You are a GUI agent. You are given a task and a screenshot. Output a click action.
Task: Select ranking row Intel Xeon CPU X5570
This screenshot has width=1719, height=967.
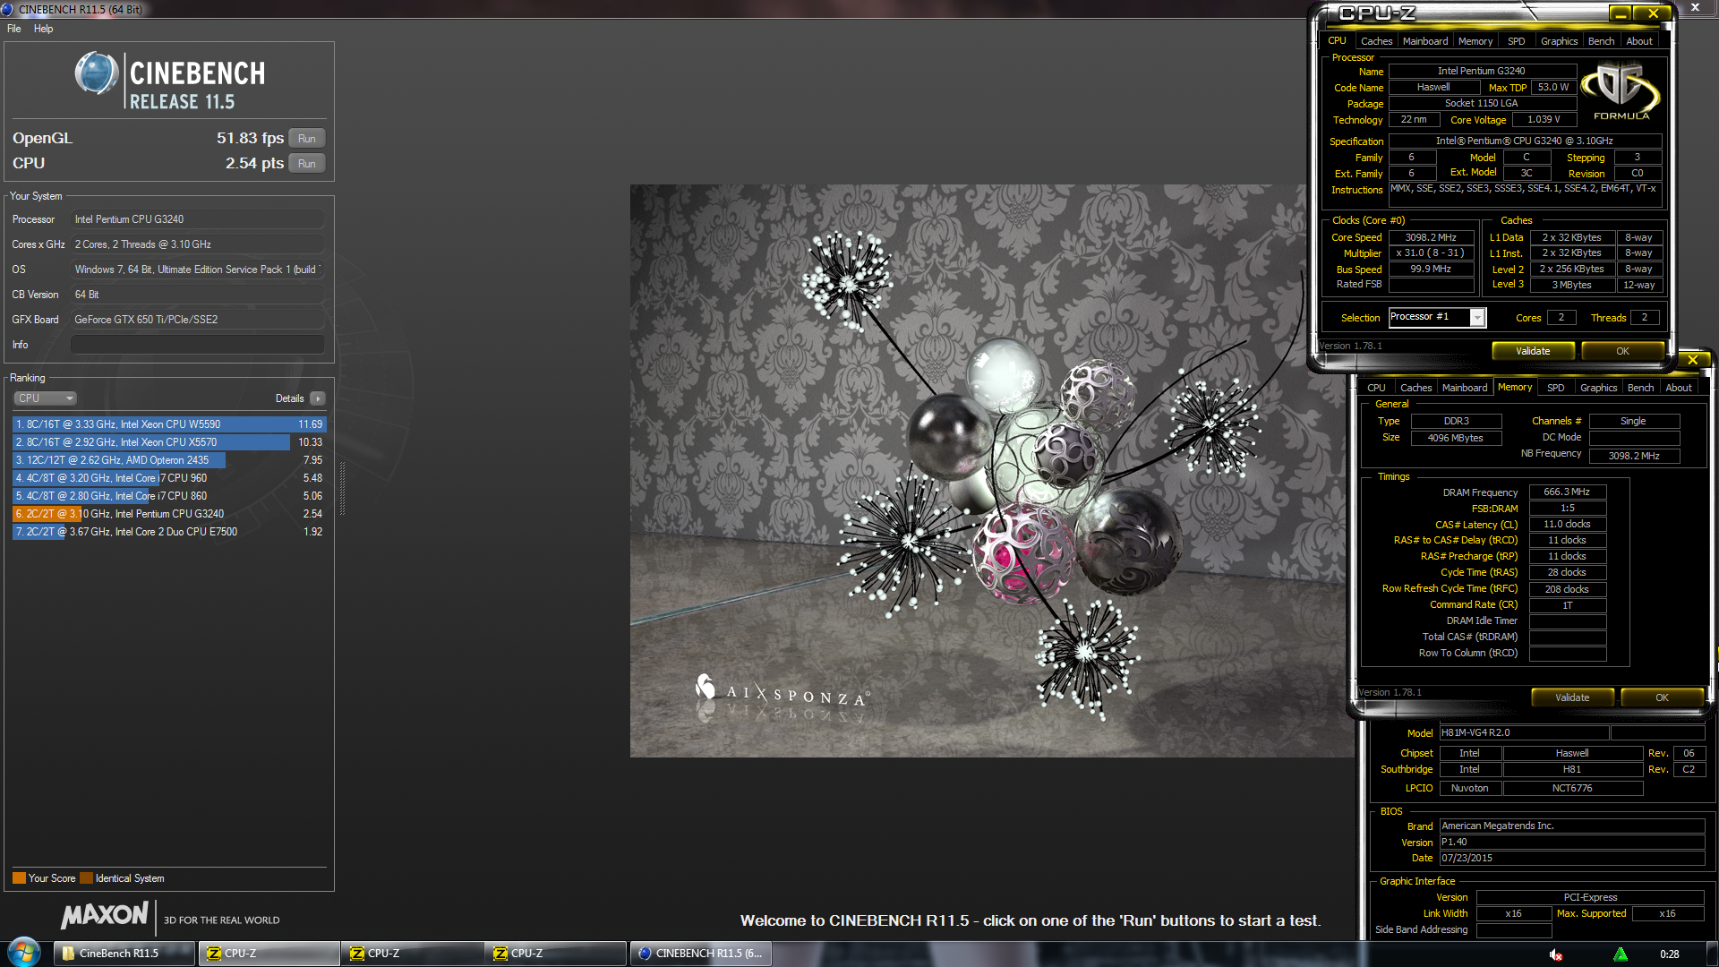coord(169,442)
